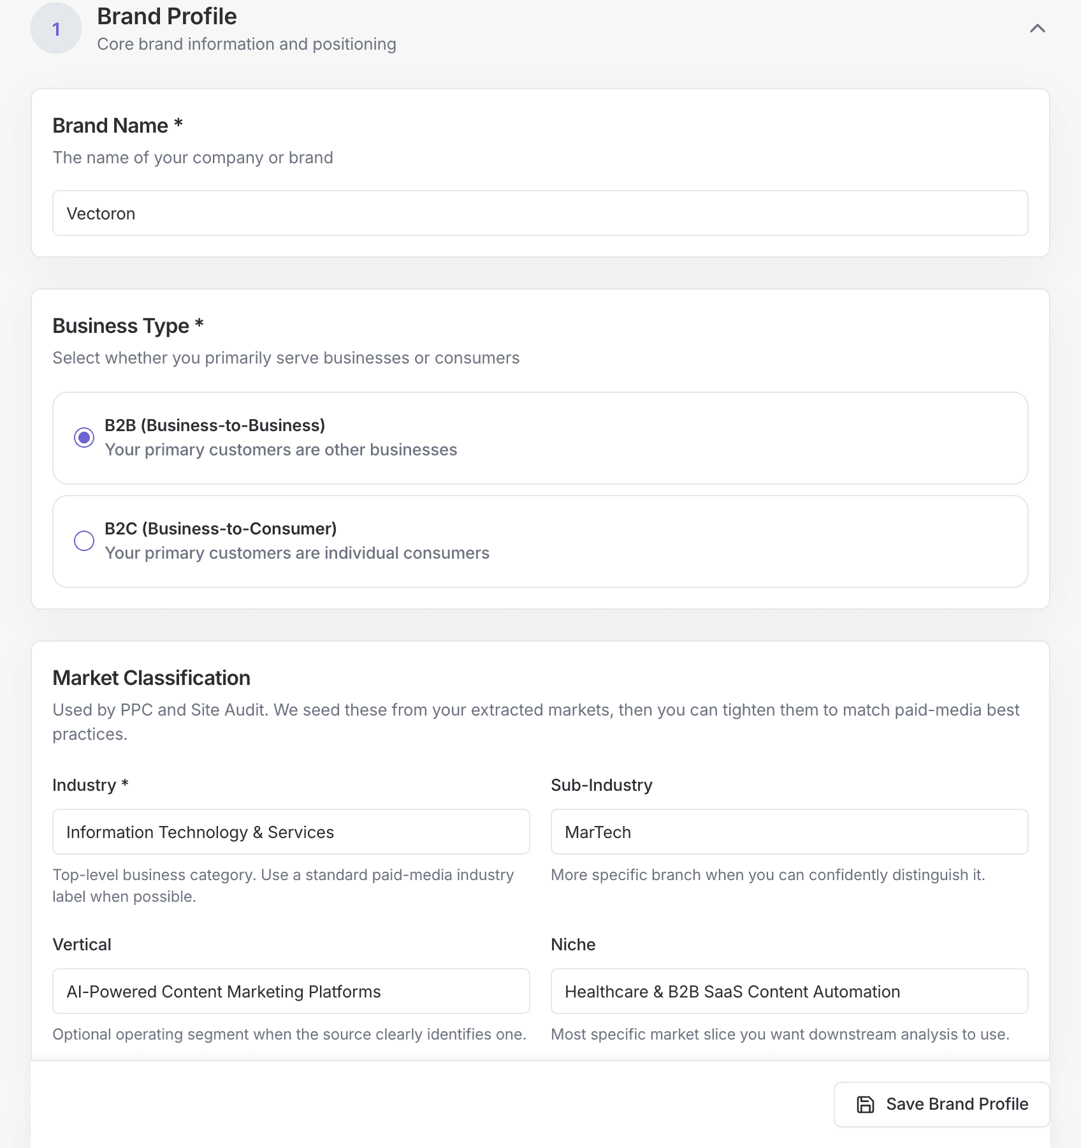The height and width of the screenshot is (1148, 1081).
Task: Click the Brand Name input containing Vectoron
Action: (x=539, y=213)
